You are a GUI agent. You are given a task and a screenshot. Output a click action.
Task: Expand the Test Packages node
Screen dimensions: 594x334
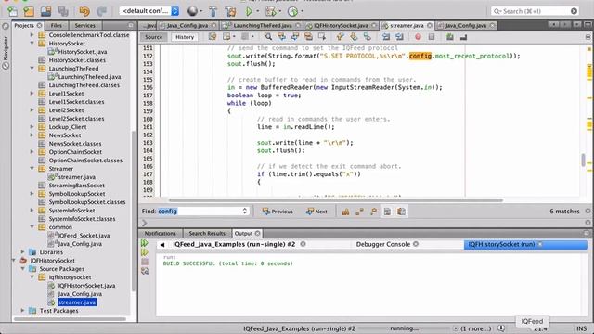click(22, 311)
